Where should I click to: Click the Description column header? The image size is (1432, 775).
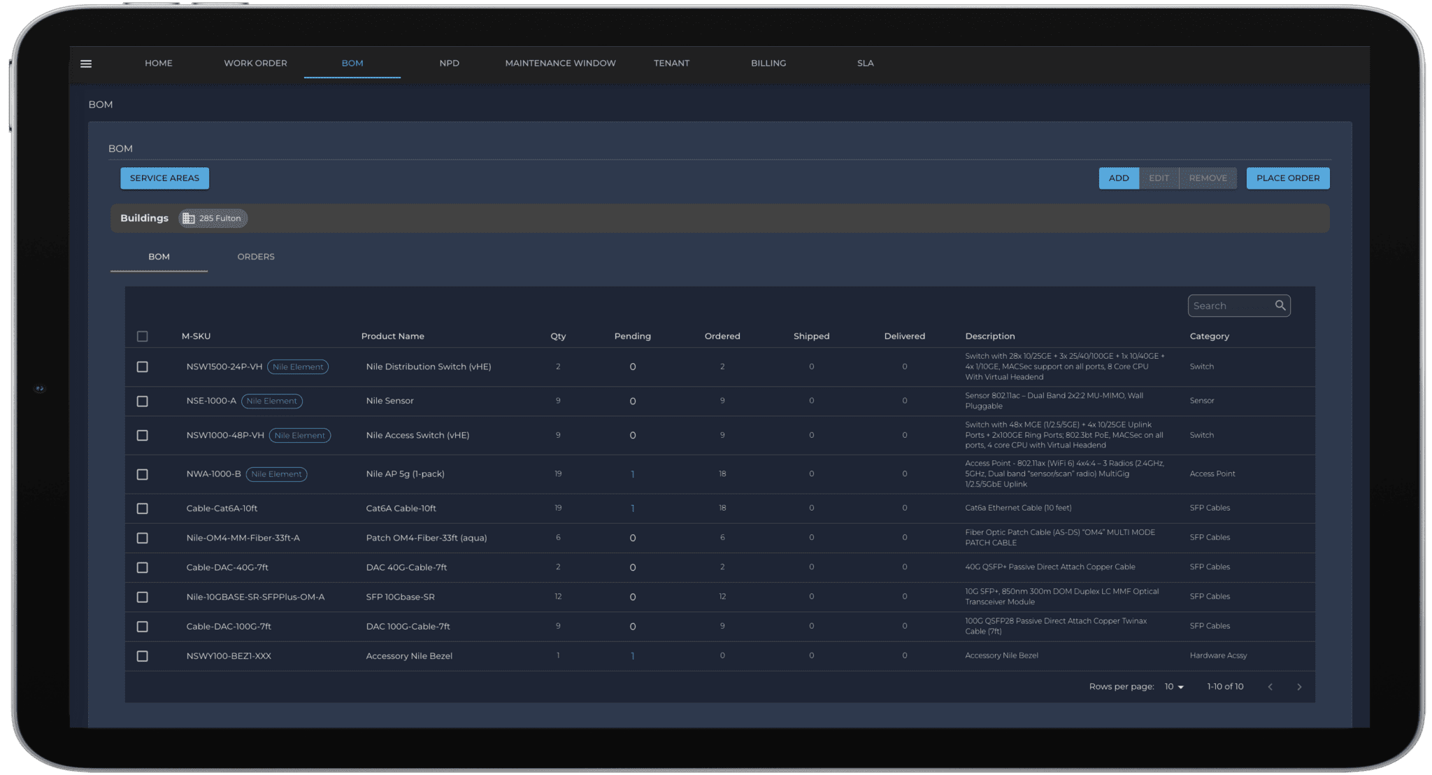[990, 336]
